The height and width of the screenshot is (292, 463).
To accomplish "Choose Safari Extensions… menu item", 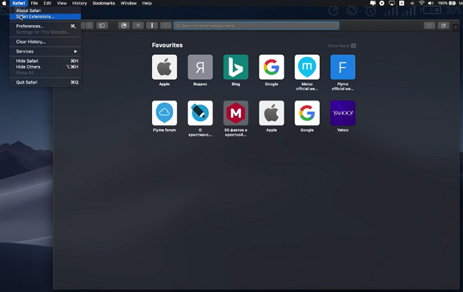I will [x=45, y=16].
